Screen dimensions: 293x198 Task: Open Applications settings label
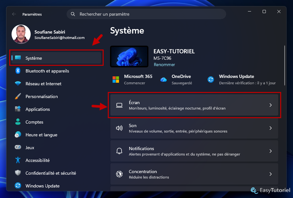37,109
